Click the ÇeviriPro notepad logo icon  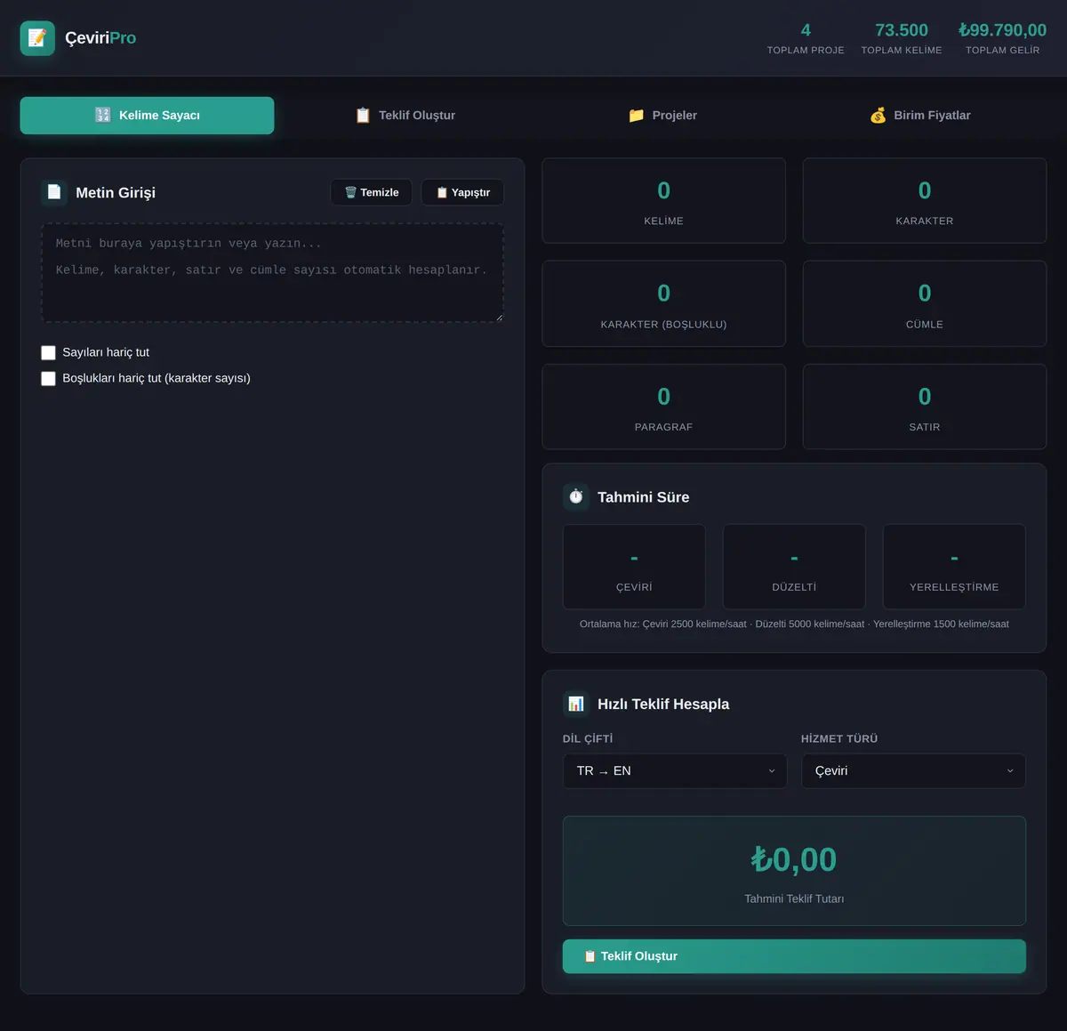point(37,38)
